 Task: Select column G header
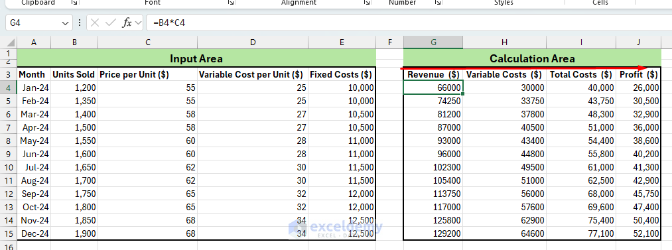pyautogui.click(x=433, y=42)
